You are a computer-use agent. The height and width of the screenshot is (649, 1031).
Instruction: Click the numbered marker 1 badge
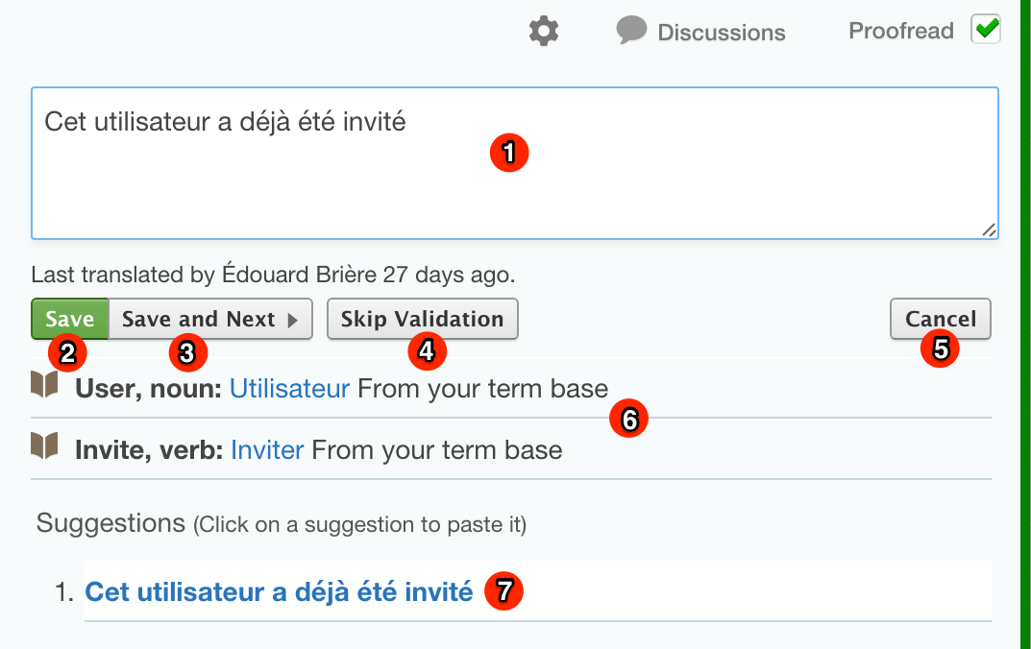509,153
